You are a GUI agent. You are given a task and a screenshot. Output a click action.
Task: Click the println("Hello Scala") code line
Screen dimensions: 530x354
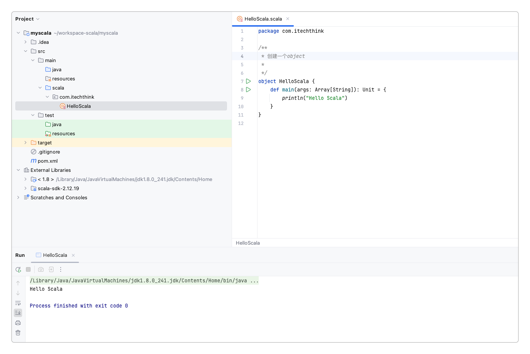314,98
